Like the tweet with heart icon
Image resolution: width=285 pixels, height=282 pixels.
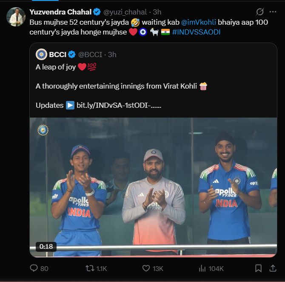tap(146, 268)
